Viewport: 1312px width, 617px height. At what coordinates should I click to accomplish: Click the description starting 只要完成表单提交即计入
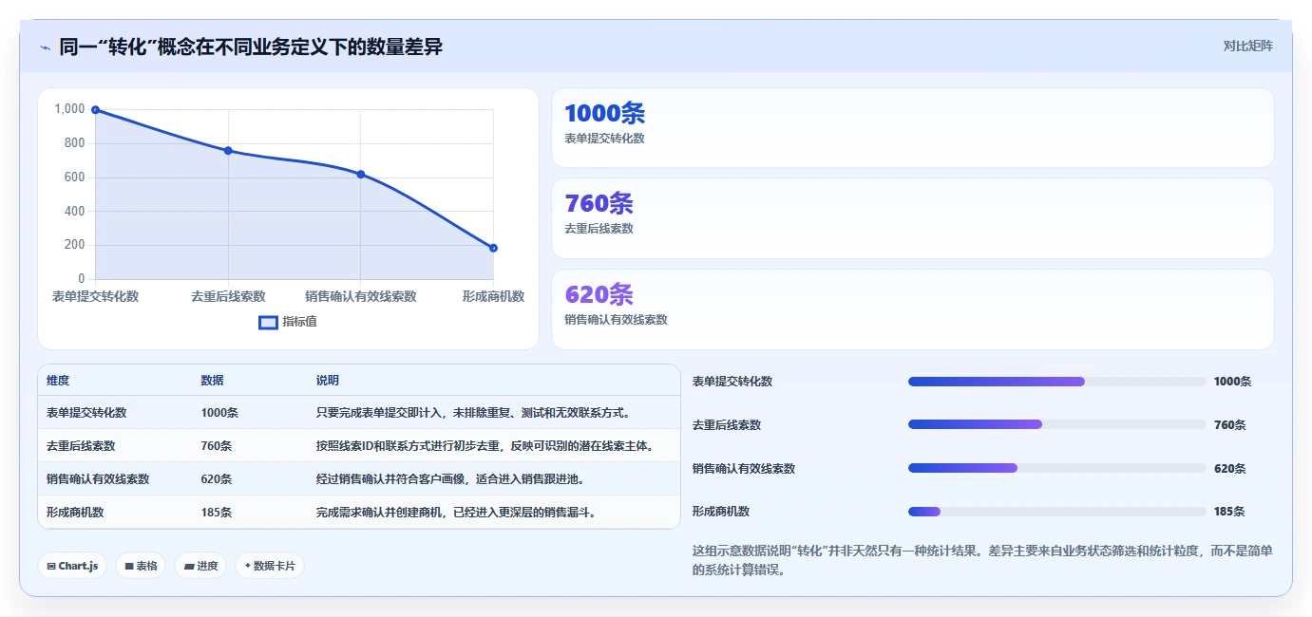[x=473, y=413]
